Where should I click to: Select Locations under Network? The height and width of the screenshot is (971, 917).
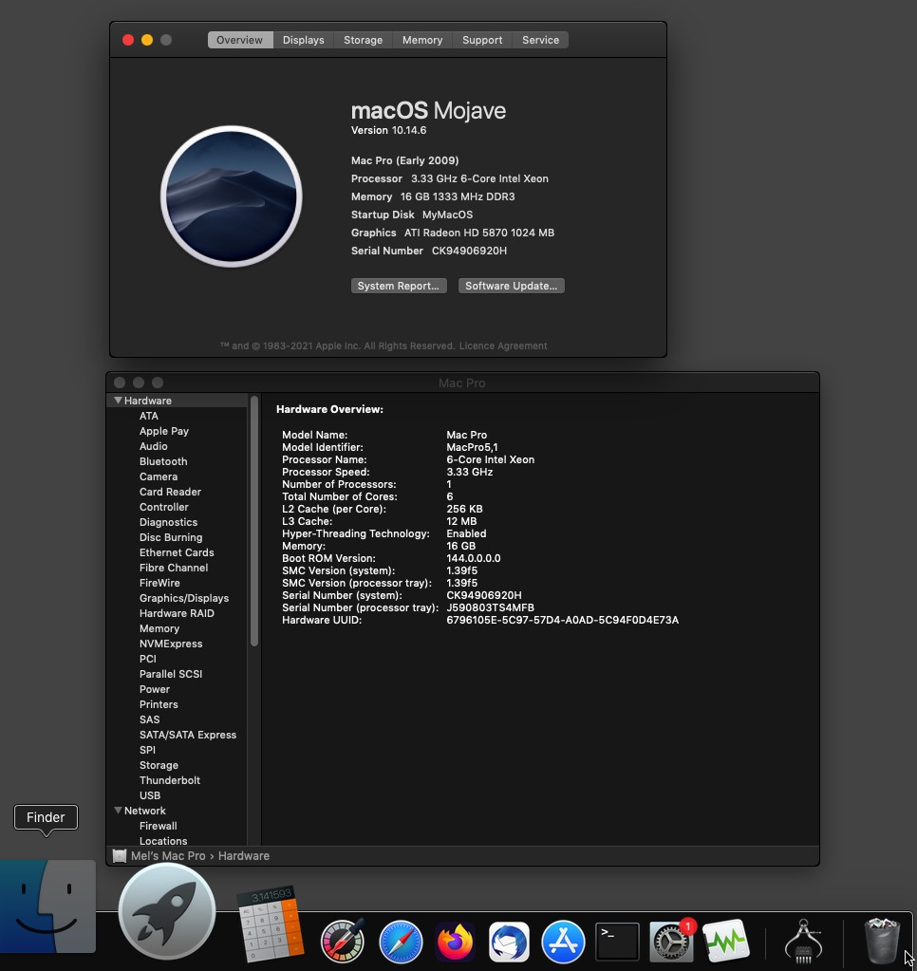(163, 840)
